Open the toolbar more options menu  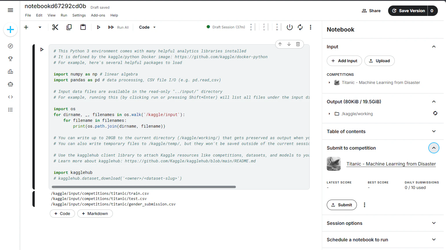click(311, 27)
